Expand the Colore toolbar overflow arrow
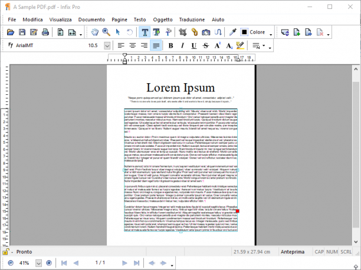 (x=271, y=35)
